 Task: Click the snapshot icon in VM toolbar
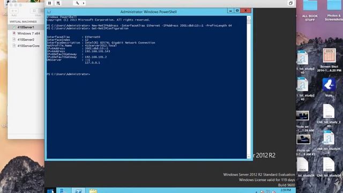click(x=58, y=3)
